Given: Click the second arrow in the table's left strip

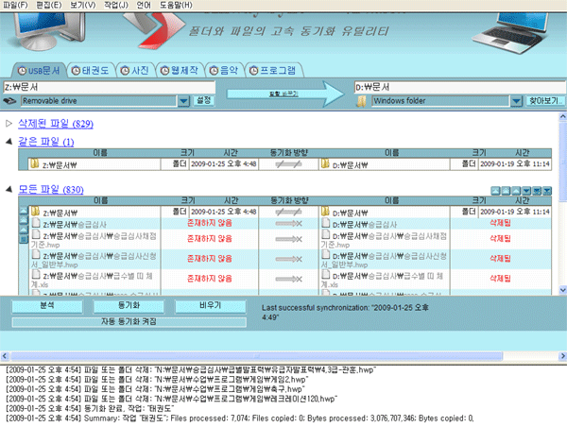Looking at the screenshot, I should pyautogui.click(x=24, y=220).
